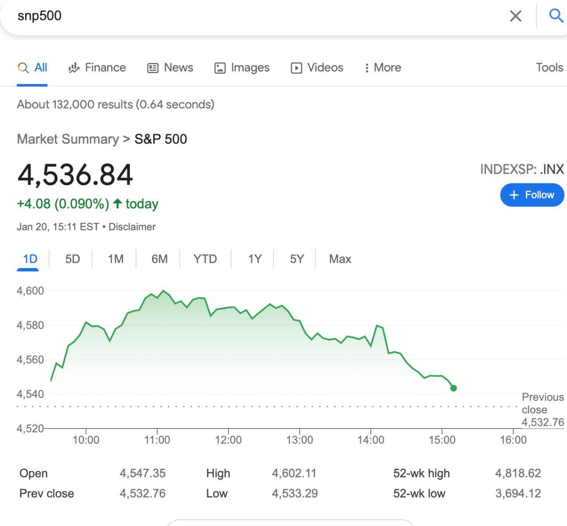Open the Disclaimer link
This screenshot has height=526, width=567.
tap(132, 227)
